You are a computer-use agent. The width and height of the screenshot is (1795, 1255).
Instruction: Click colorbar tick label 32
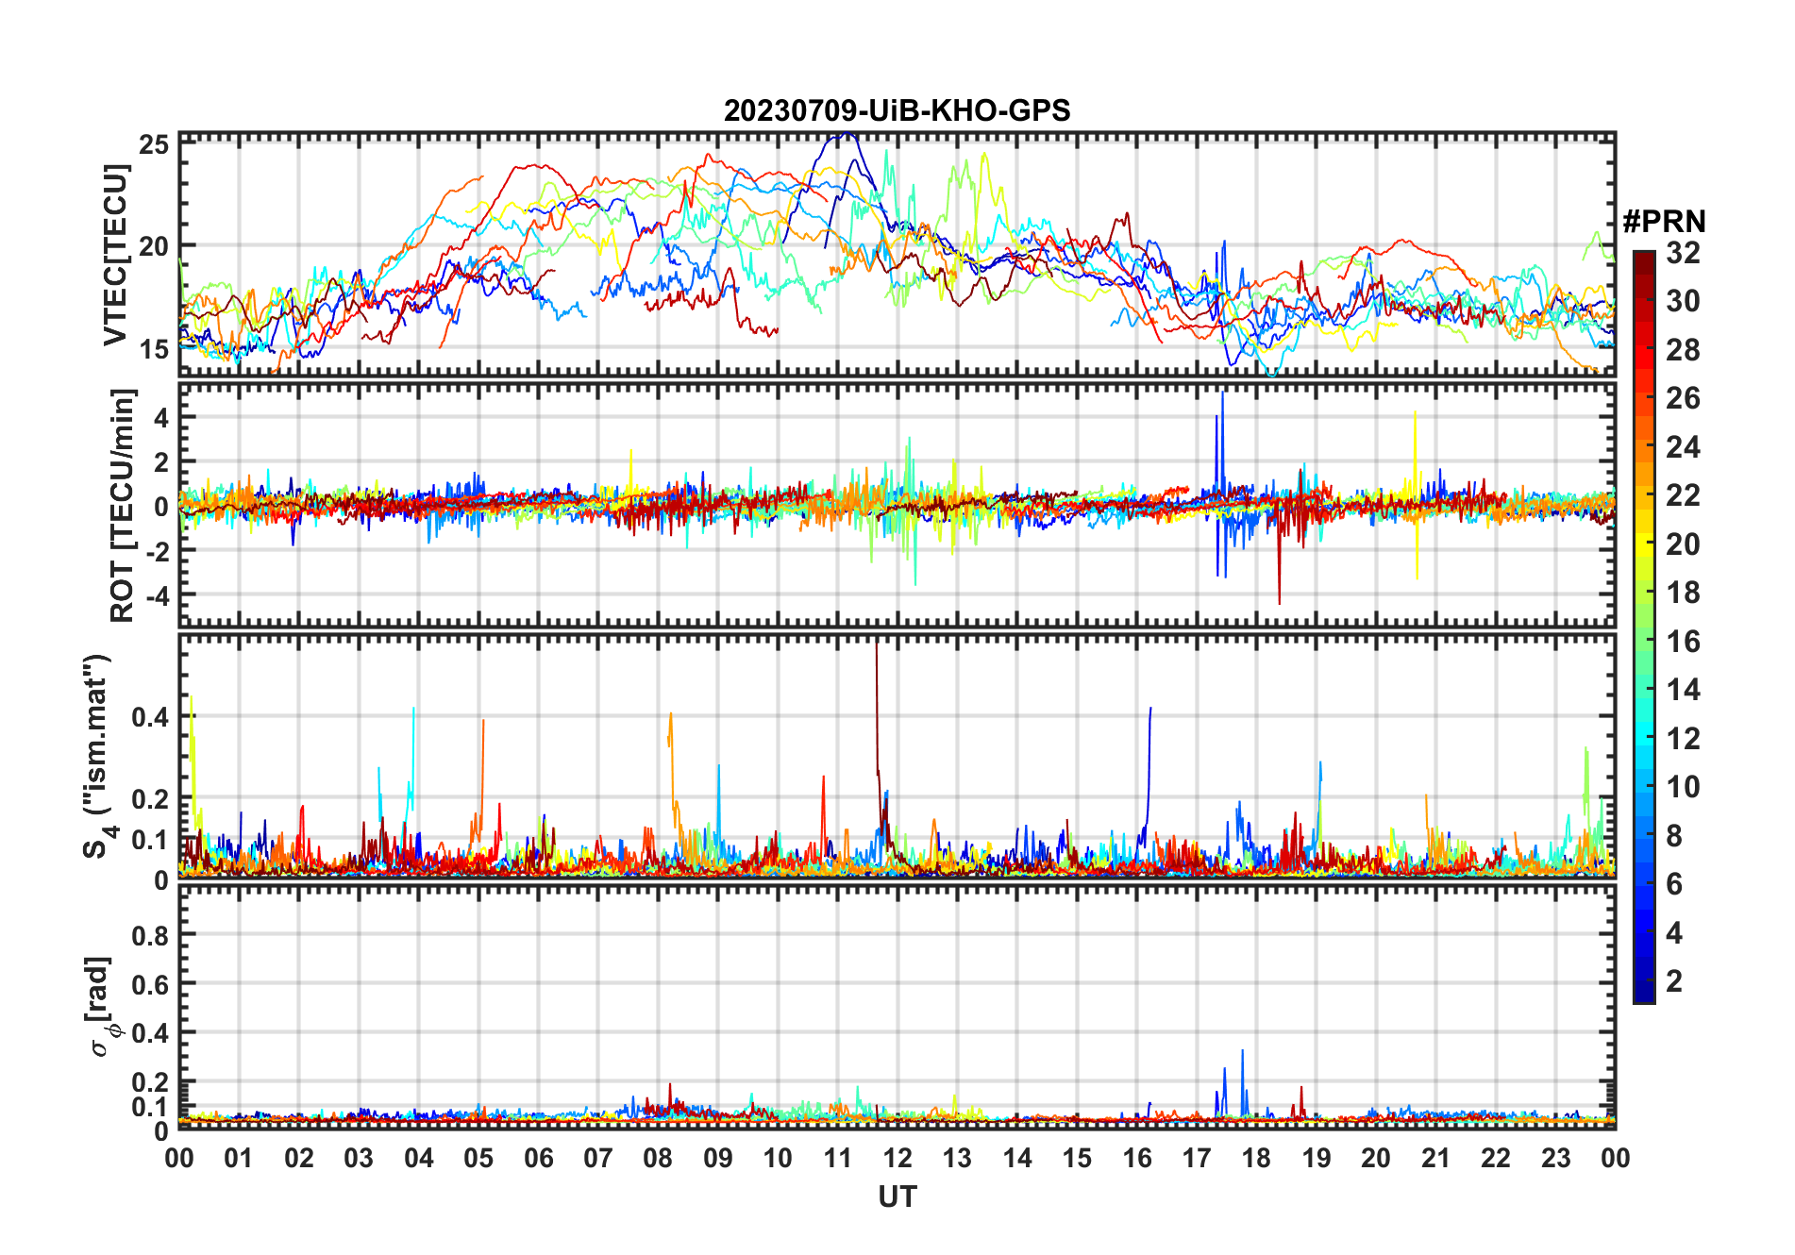[x=1683, y=253]
